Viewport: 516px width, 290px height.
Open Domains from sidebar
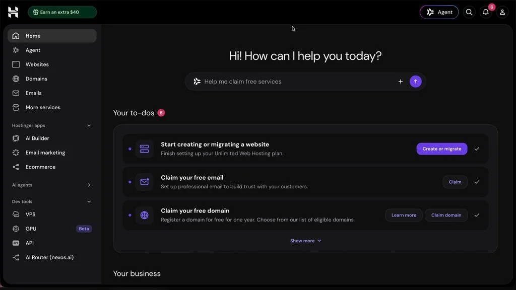click(52, 79)
